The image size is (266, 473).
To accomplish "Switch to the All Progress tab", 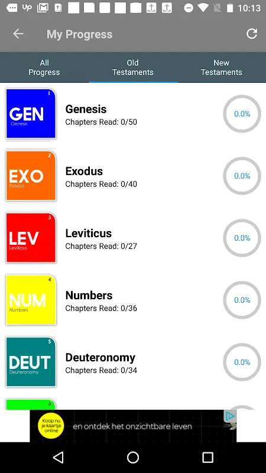I will [x=44, y=67].
